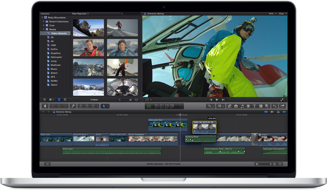Show the Photos browser camera icon
Viewport: 327px width, 191px height.
(x=236, y=106)
